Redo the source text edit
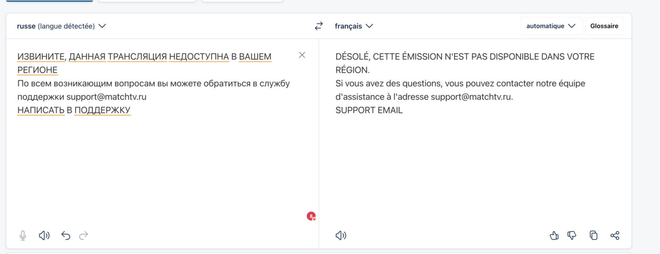The height and width of the screenshot is (254, 660). (84, 236)
